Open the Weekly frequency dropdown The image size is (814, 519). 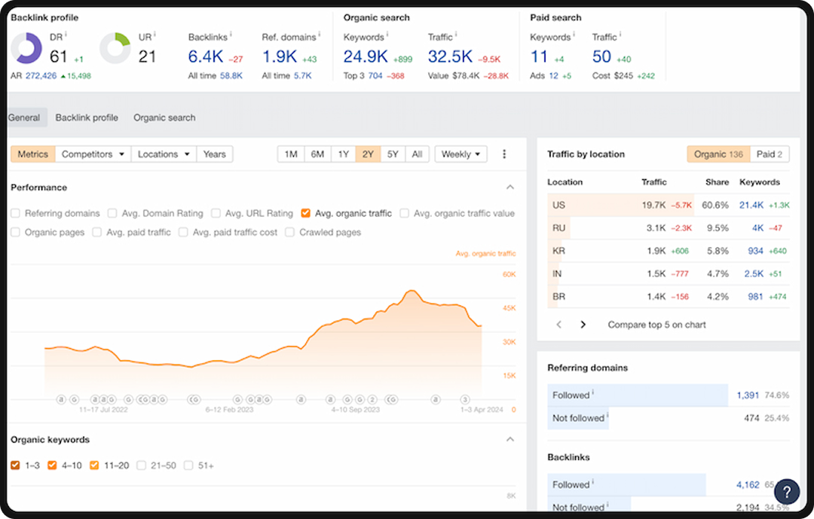461,154
